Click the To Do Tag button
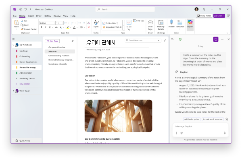Screen dimensions: 242x159 click(129, 25)
